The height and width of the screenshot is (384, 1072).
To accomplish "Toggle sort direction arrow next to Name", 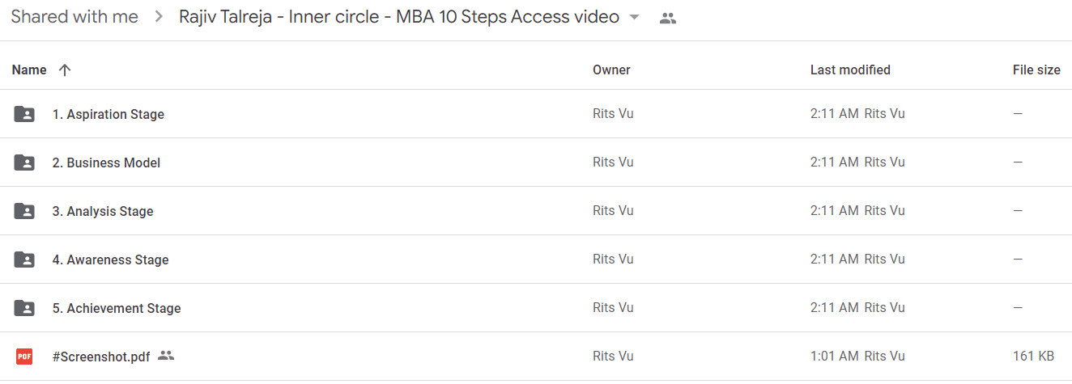I will 65,70.
